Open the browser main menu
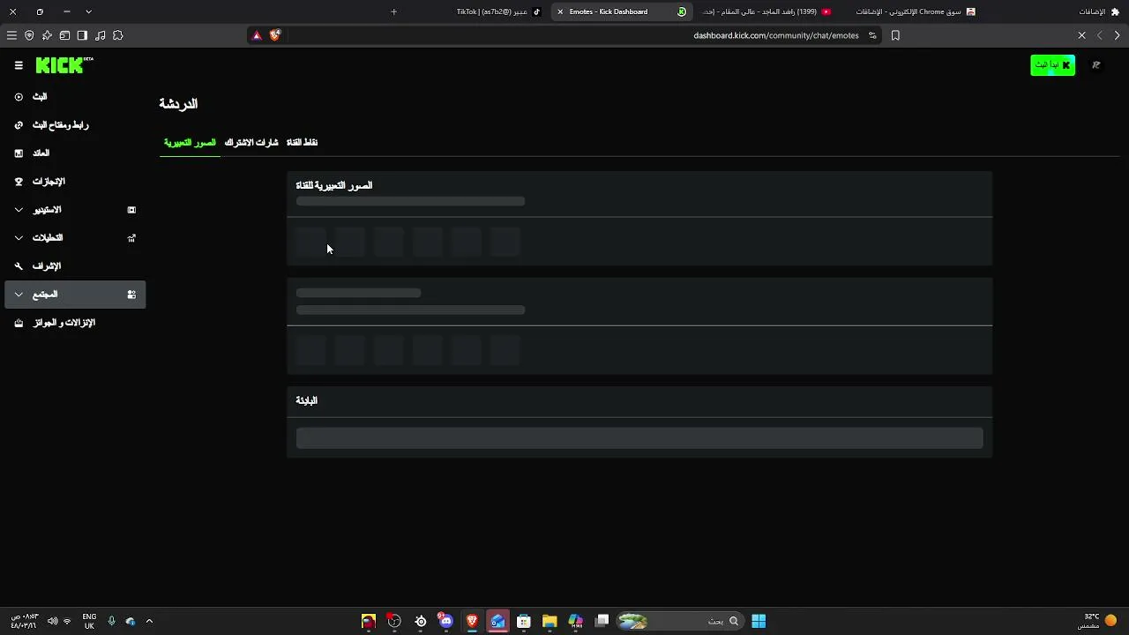Viewport: 1129px width, 635px height. (11, 36)
